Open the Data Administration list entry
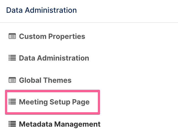 click(54, 58)
